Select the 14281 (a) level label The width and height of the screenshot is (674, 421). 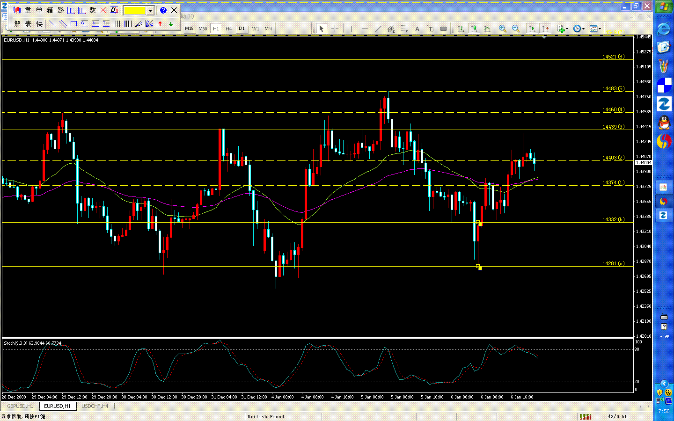click(614, 263)
